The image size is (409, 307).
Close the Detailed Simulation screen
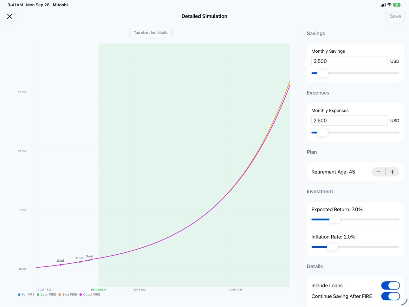pos(10,16)
